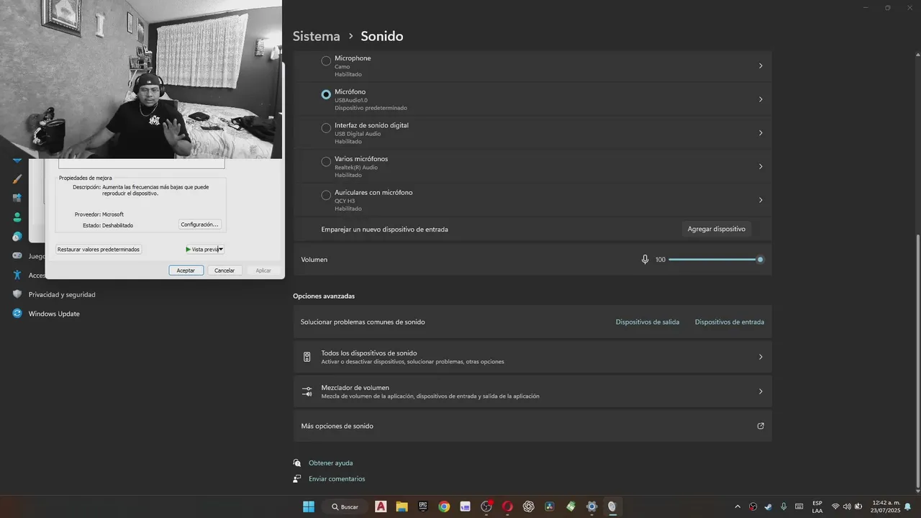The height and width of the screenshot is (518, 921).
Task: Go to Sistema in the breadcrumb
Action: tap(317, 36)
